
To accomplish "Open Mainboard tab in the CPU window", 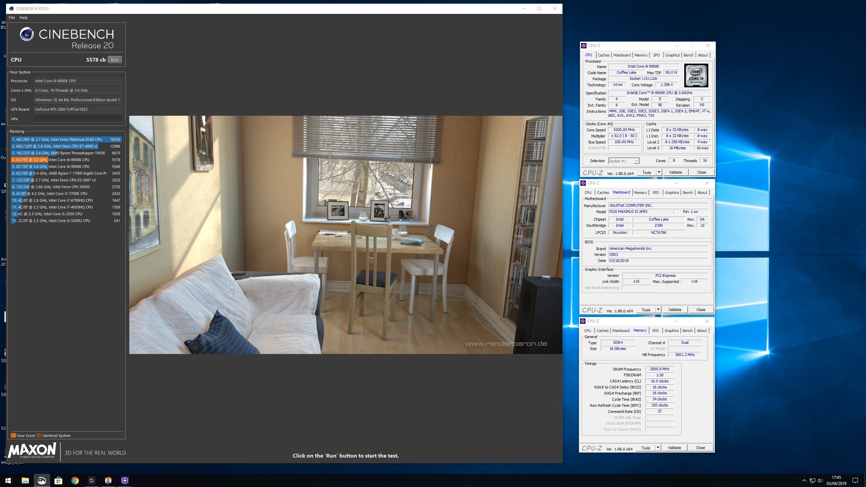I will tap(622, 55).
